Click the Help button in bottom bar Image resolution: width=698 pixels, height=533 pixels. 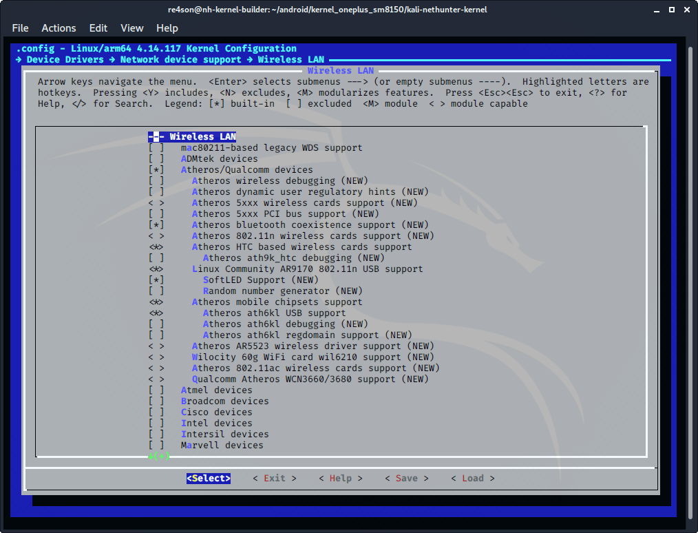tap(340, 478)
